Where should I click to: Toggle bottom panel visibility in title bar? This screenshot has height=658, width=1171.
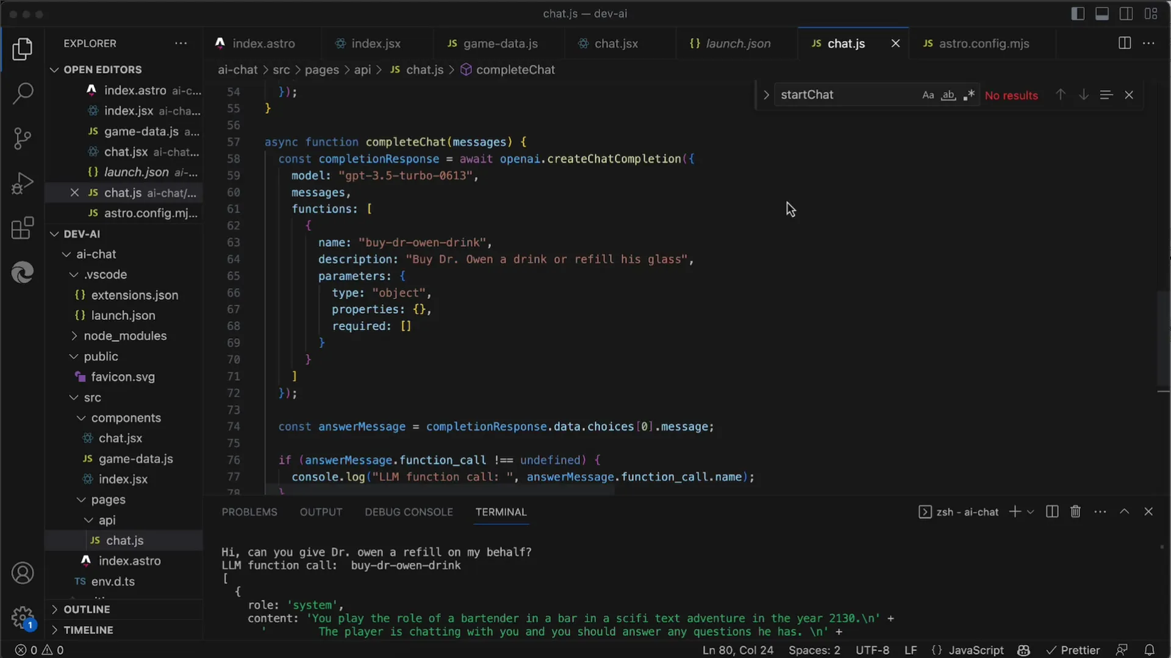(1102, 13)
